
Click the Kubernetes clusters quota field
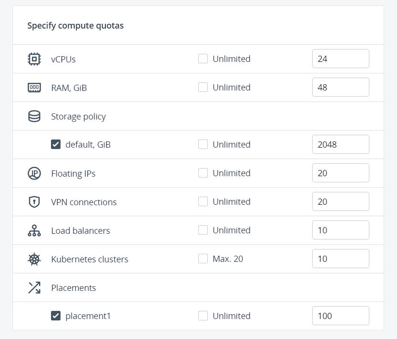pyautogui.click(x=340, y=259)
